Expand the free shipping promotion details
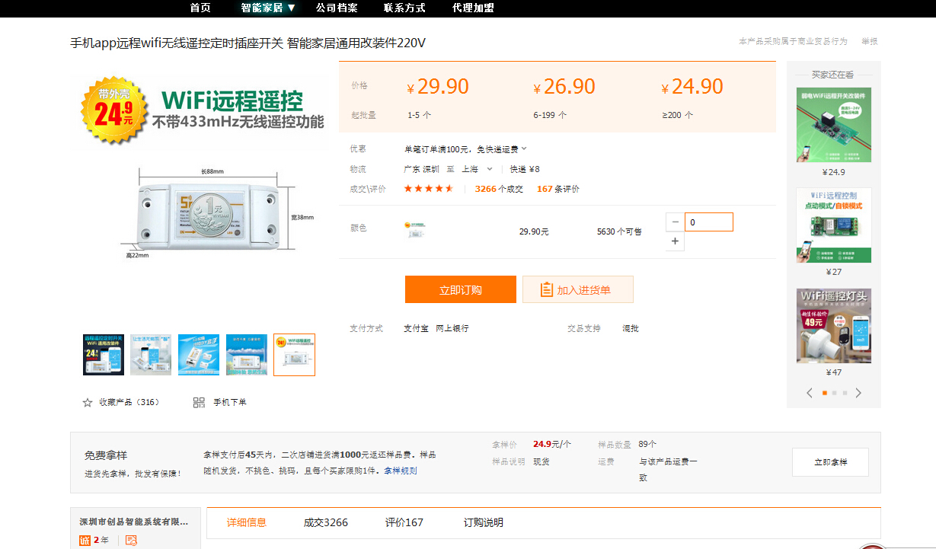This screenshot has width=936, height=549. (524, 148)
